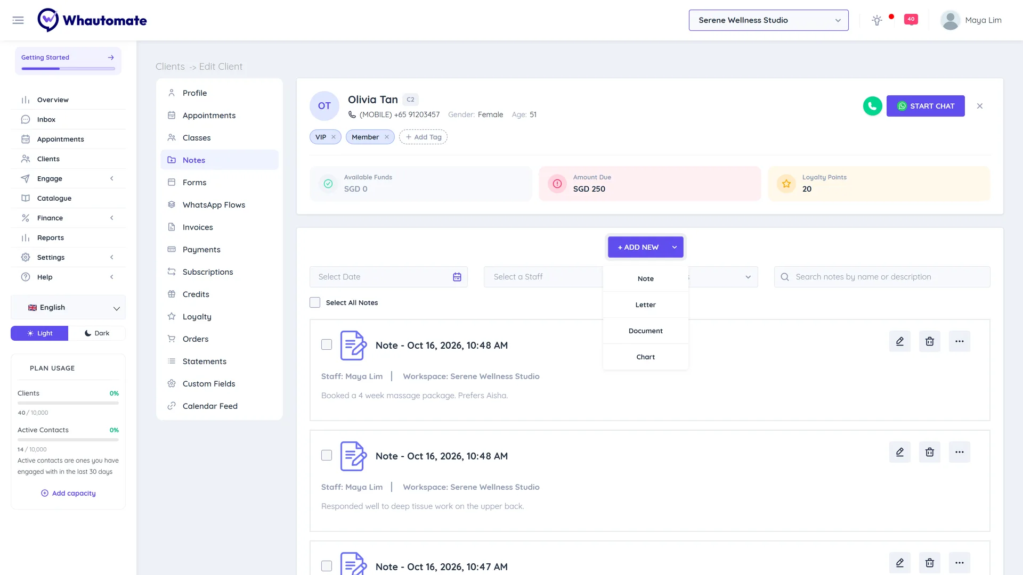The image size is (1023, 575).
Task: Click the Select a Staff field
Action: coord(543,277)
